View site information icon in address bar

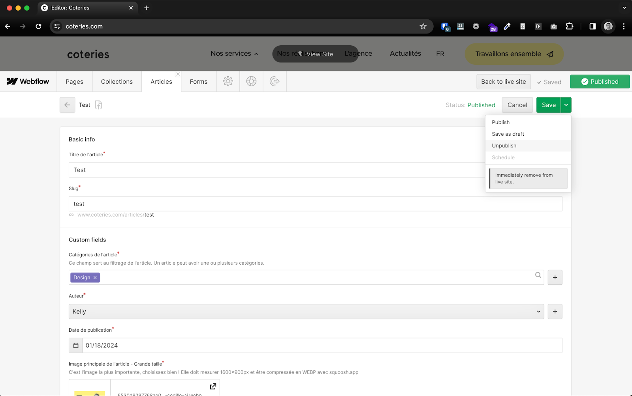57,26
